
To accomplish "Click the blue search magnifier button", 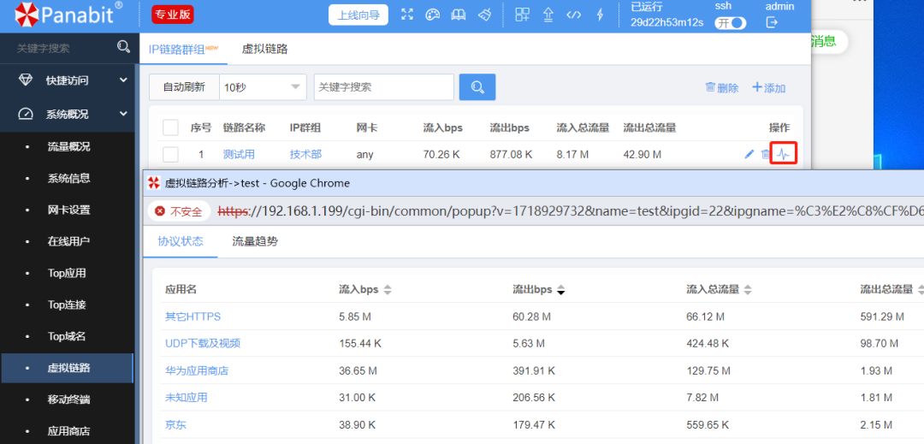I will 477,87.
